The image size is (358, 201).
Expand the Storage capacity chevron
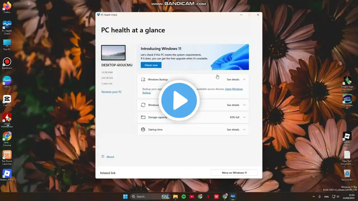click(x=244, y=117)
